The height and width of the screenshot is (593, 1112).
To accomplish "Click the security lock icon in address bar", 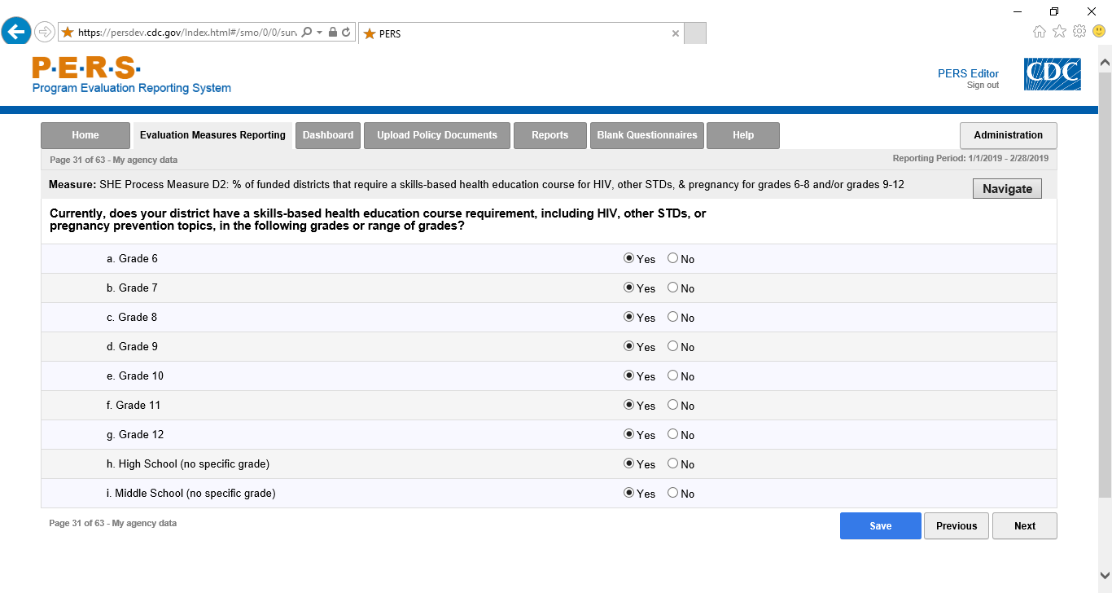I will tap(333, 33).
